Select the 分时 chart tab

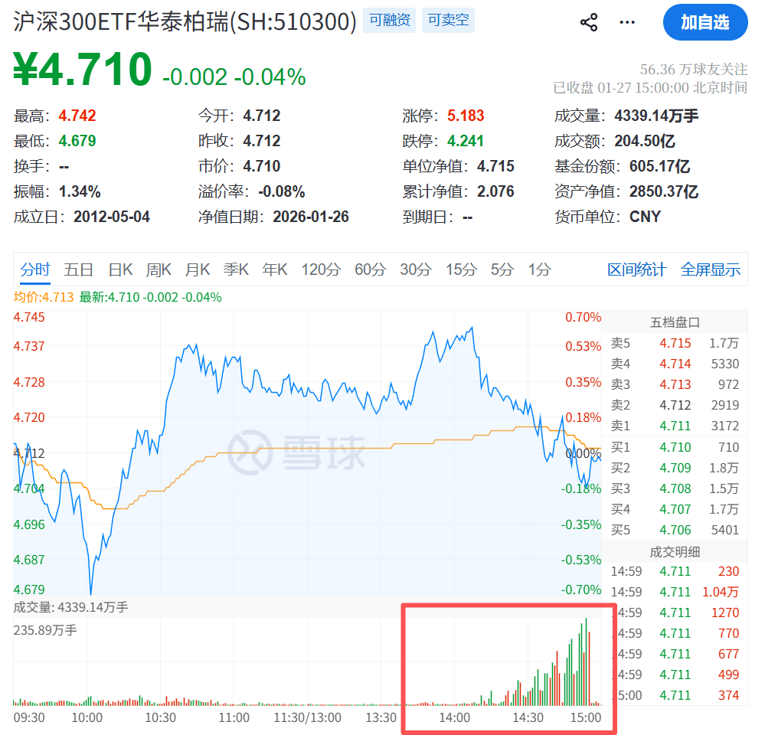point(35,269)
